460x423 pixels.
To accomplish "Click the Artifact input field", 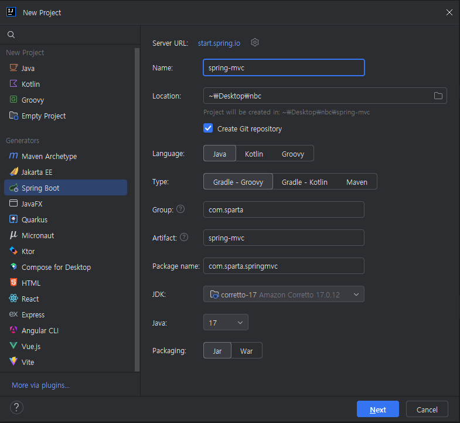I will (284, 238).
